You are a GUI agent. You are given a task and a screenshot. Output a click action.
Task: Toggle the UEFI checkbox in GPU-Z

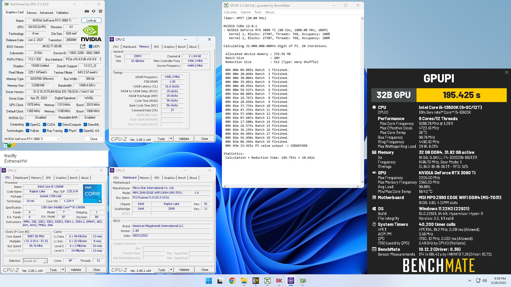90,46
